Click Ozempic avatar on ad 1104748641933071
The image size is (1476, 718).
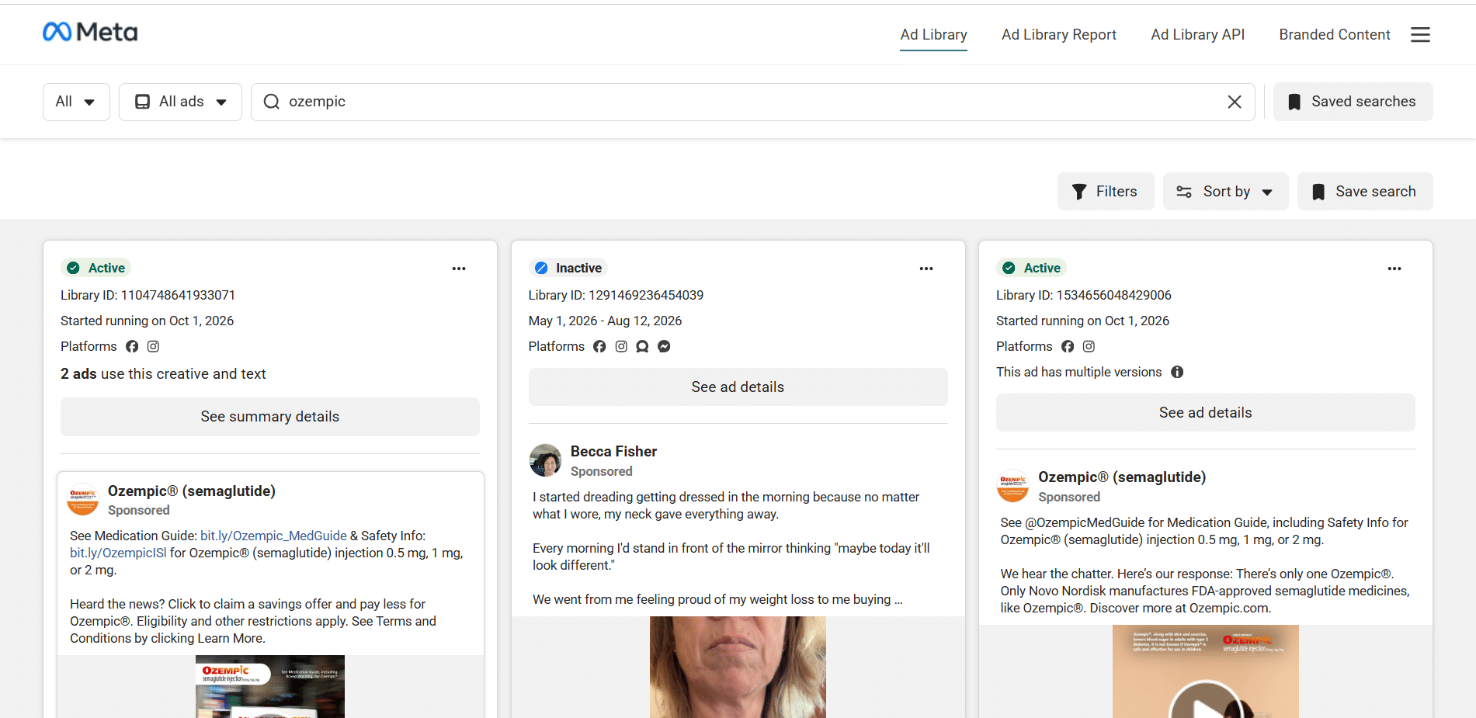pyautogui.click(x=83, y=500)
